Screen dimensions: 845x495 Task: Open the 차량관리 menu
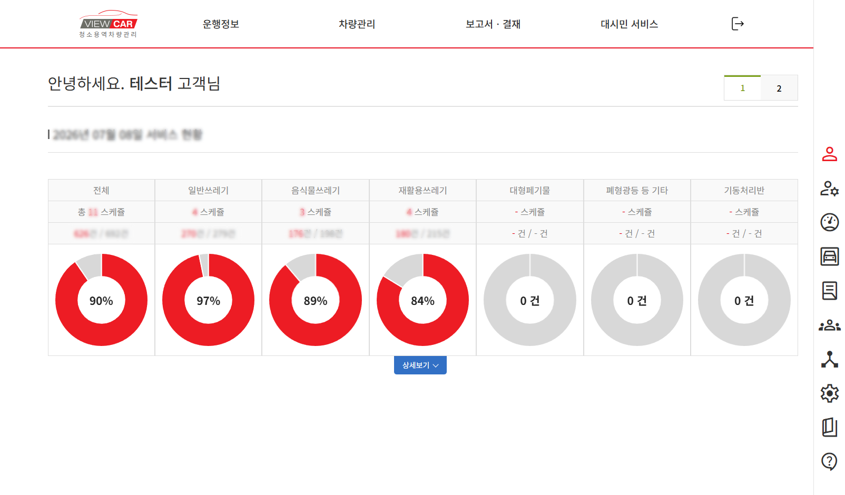(357, 24)
